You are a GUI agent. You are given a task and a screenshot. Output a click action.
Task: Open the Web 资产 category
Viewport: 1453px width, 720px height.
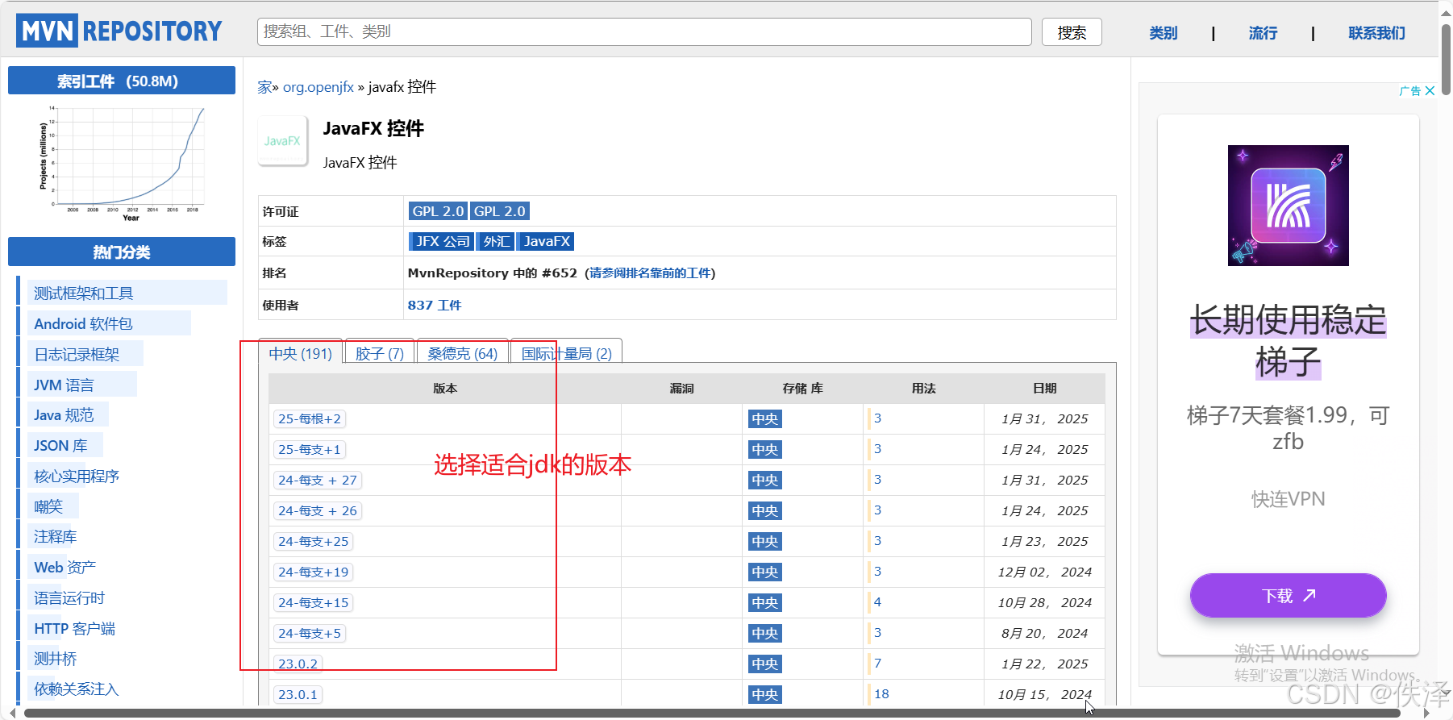tap(65, 568)
